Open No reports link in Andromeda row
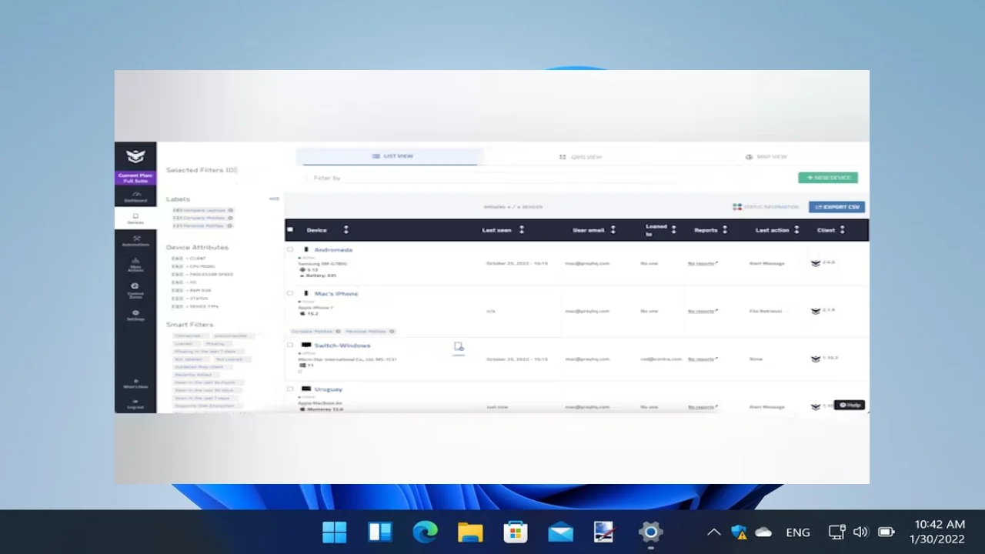This screenshot has width=985, height=554. [x=703, y=263]
